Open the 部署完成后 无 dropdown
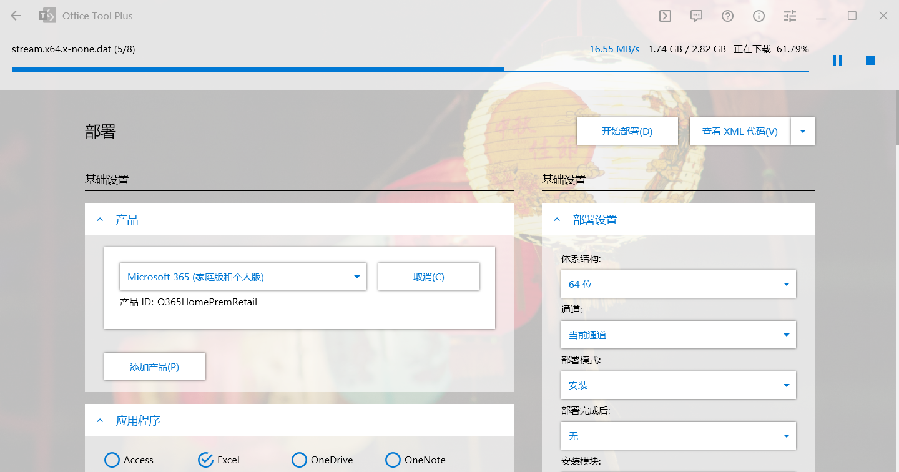899x472 pixels. (x=679, y=436)
